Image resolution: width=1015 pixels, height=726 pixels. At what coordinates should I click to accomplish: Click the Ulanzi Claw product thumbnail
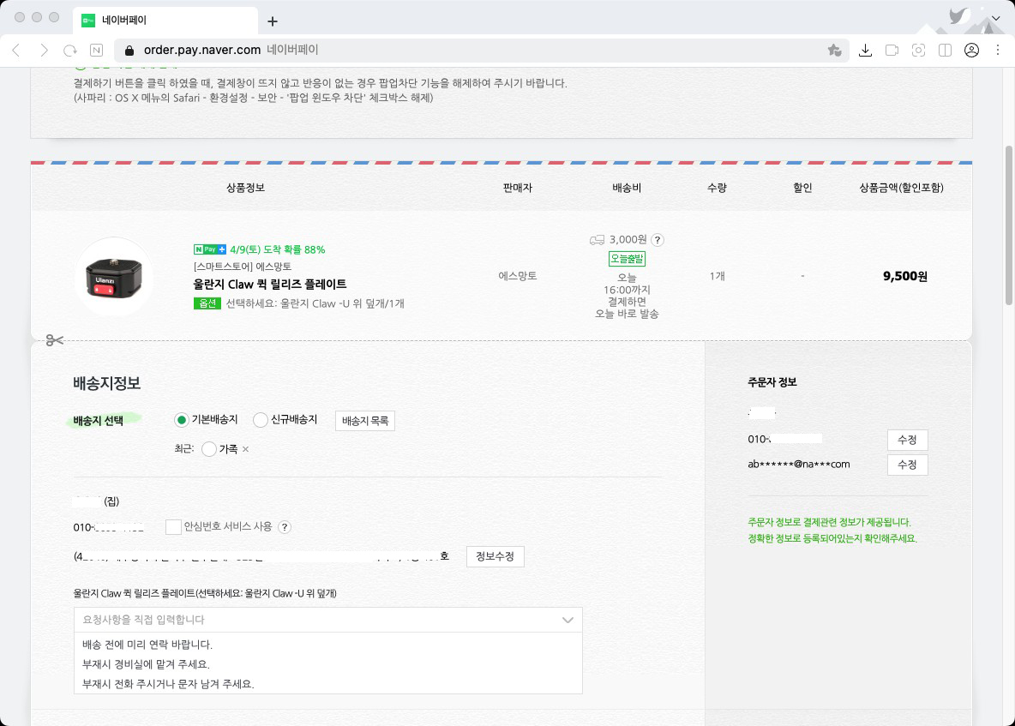click(x=114, y=276)
